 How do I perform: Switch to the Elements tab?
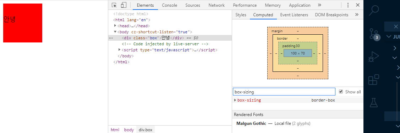(146, 5)
